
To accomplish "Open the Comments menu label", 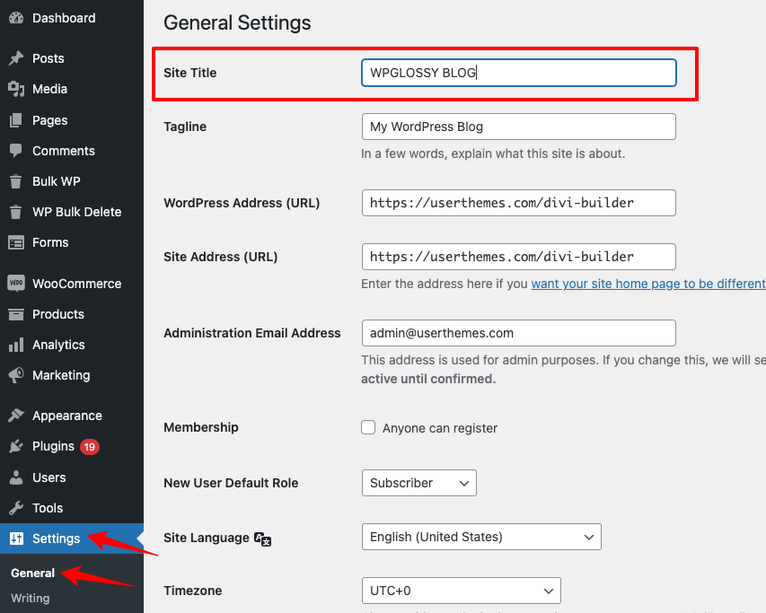I will pos(64,151).
